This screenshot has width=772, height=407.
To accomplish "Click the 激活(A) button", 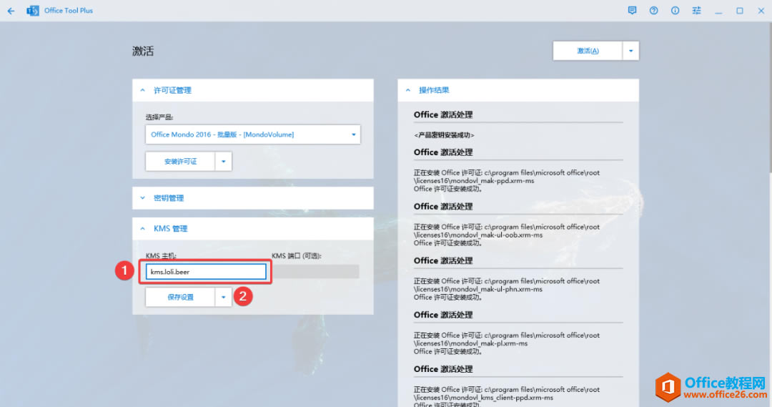I will (x=588, y=51).
